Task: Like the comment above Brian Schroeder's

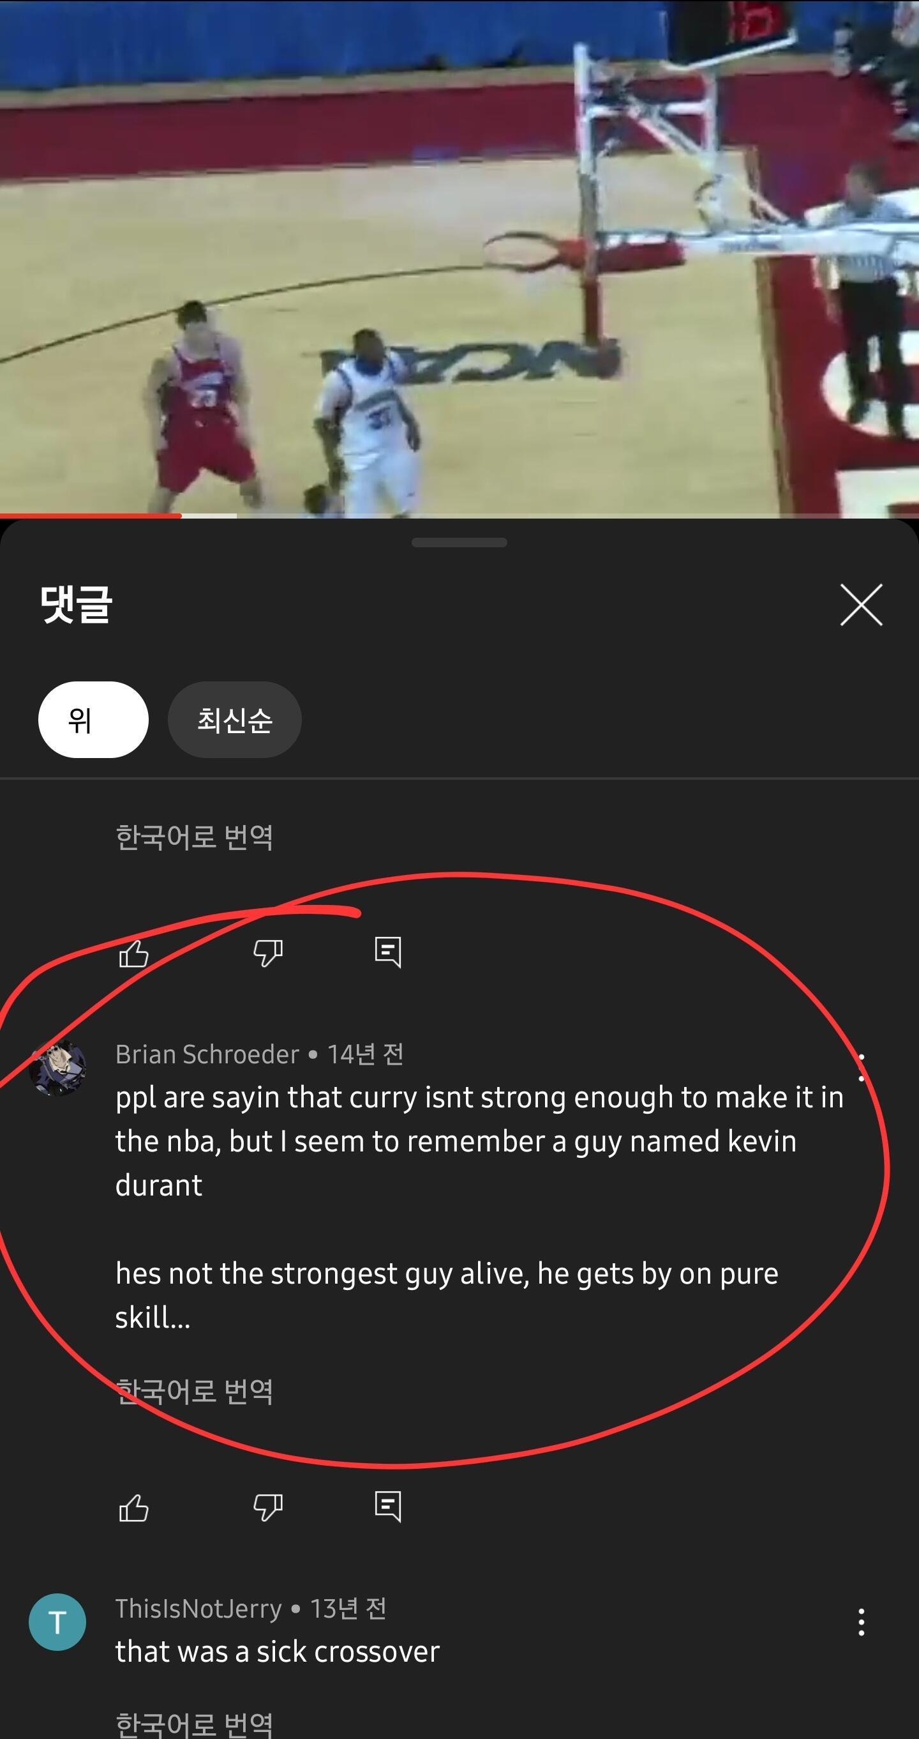Action: pos(133,953)
